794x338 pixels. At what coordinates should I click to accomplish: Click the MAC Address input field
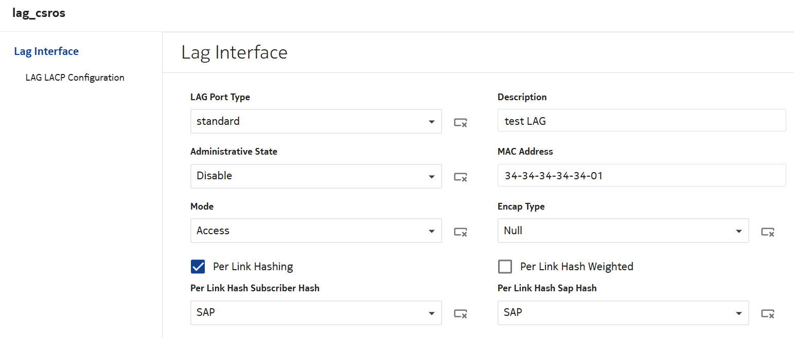[x=641, y=176]
